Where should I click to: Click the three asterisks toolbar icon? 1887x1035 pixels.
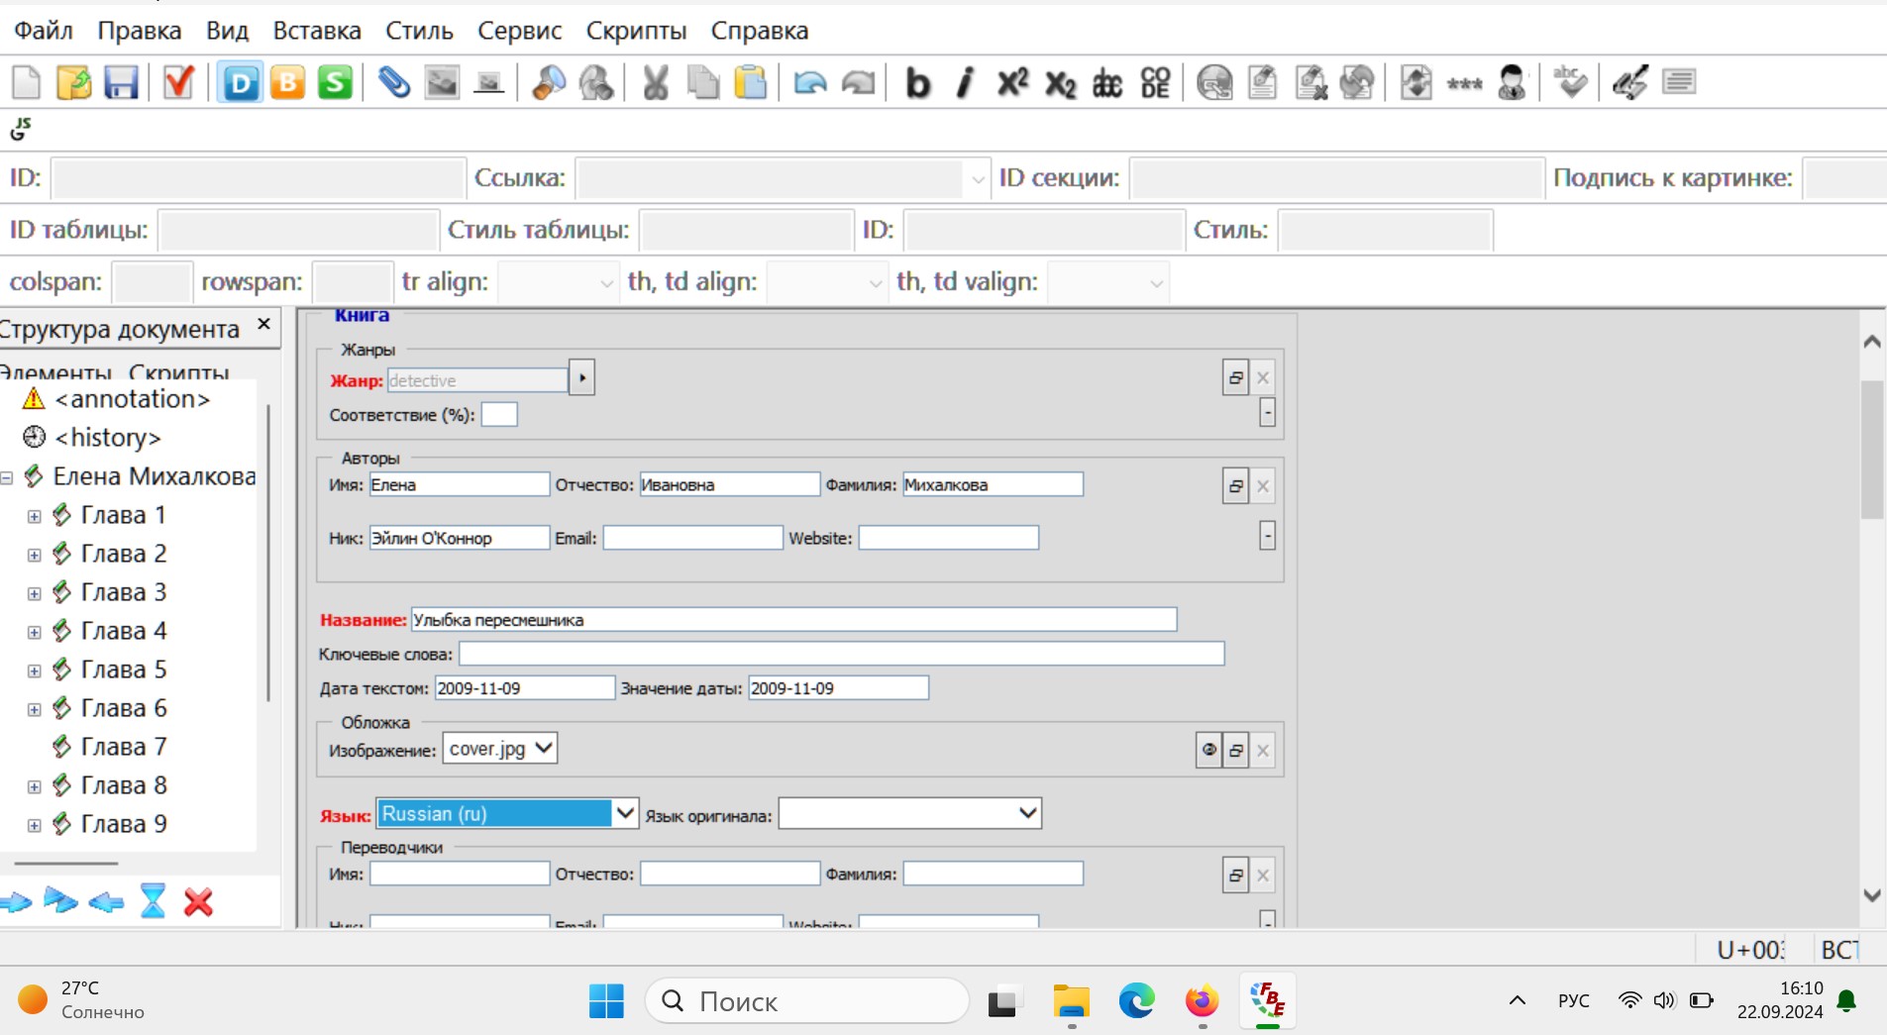1464,82
